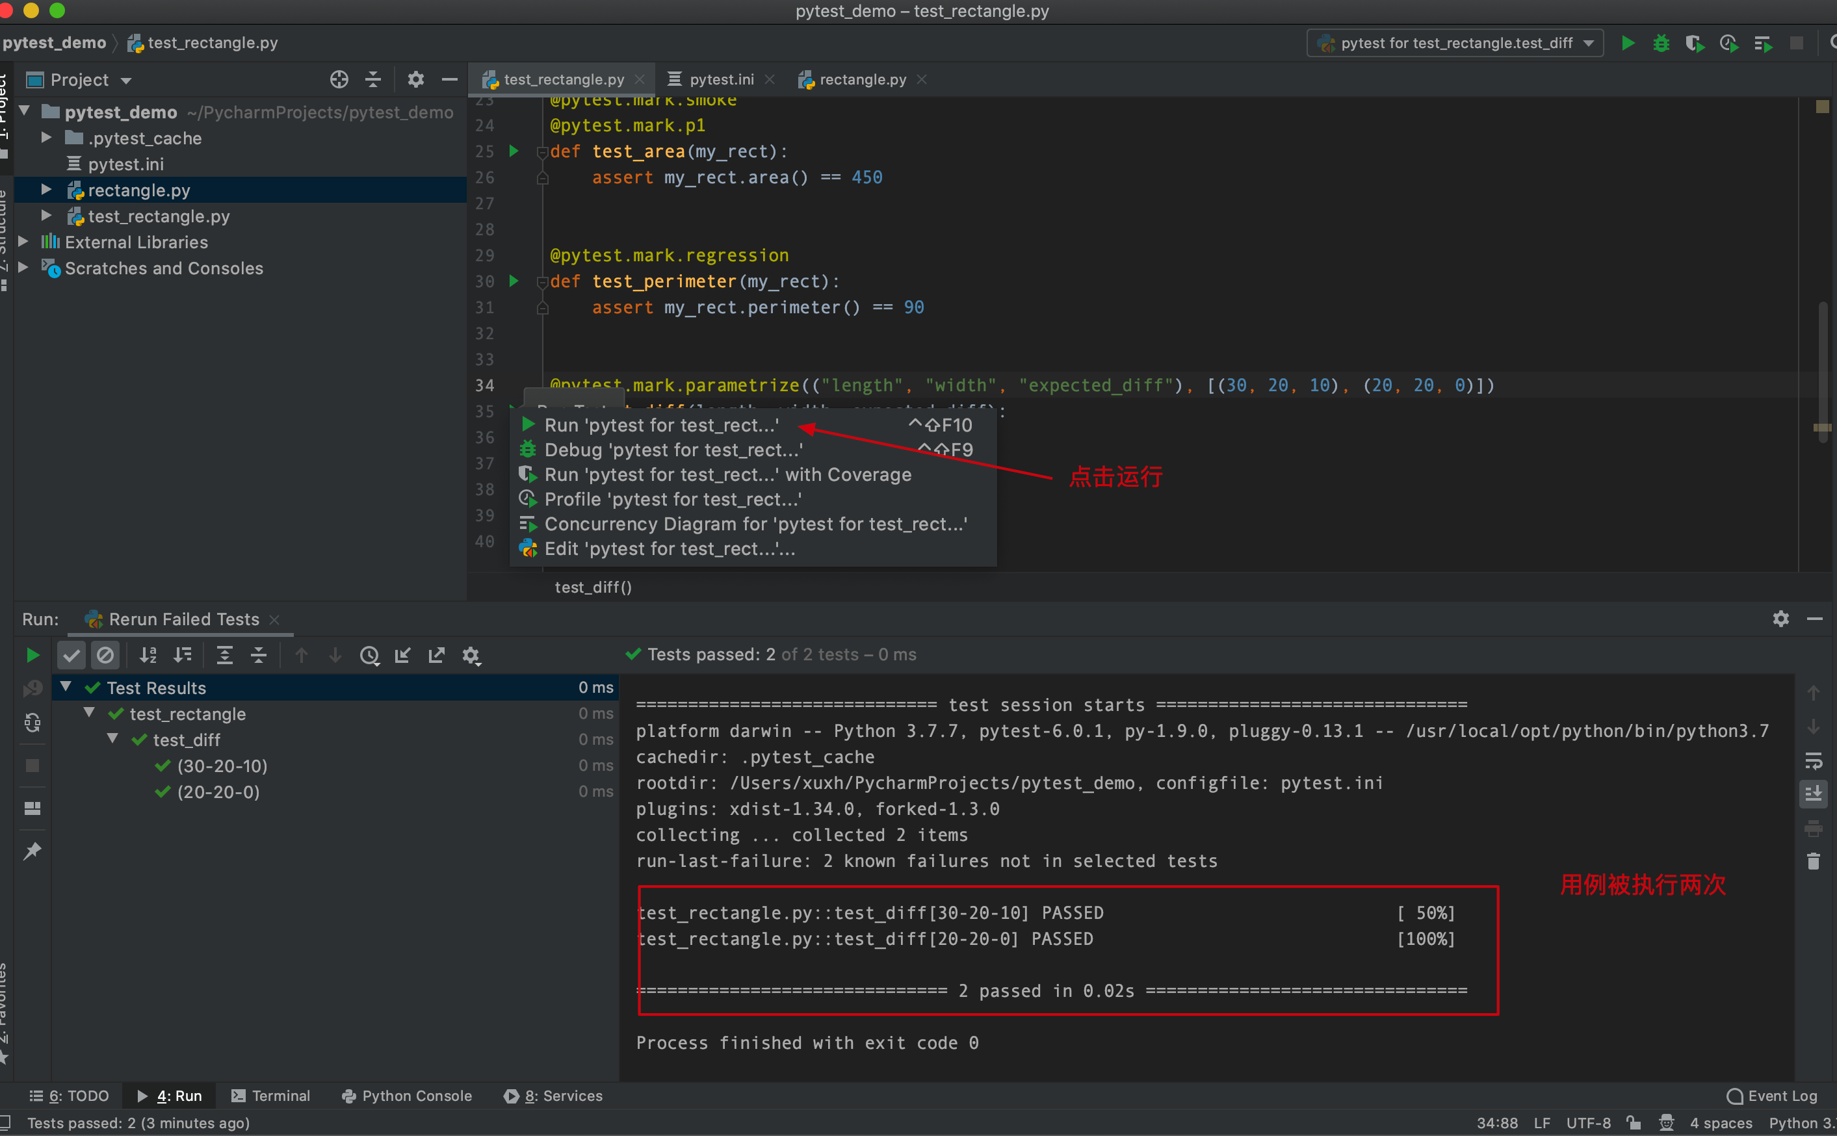
Task: Open the Terminal tool window
Action: point(270,1096)
